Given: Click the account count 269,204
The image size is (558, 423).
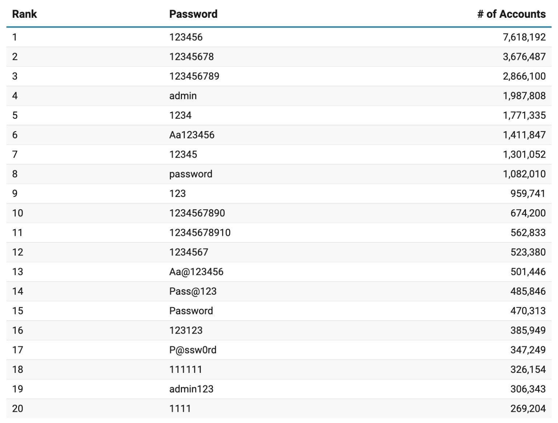Looking at the screenshot, I should click(527, 409).
